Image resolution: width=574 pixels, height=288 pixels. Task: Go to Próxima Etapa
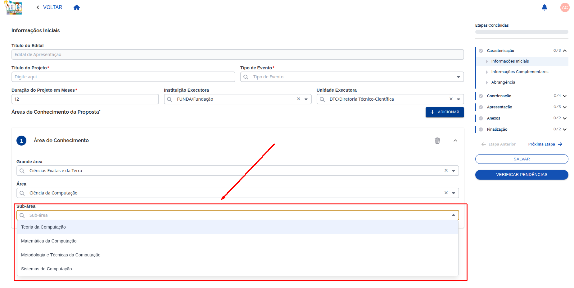point(545,144)
